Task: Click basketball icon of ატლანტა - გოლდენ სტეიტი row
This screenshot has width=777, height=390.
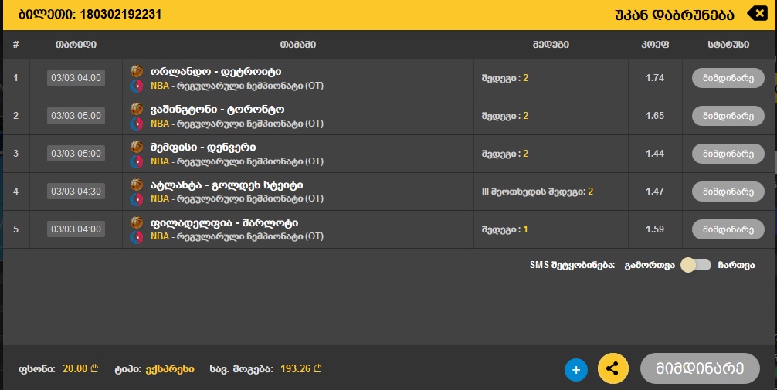Action: (137, 185)
